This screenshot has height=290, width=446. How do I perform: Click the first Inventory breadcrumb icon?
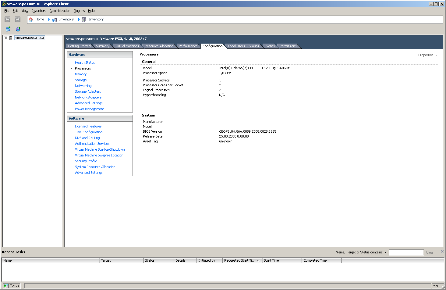54,20
